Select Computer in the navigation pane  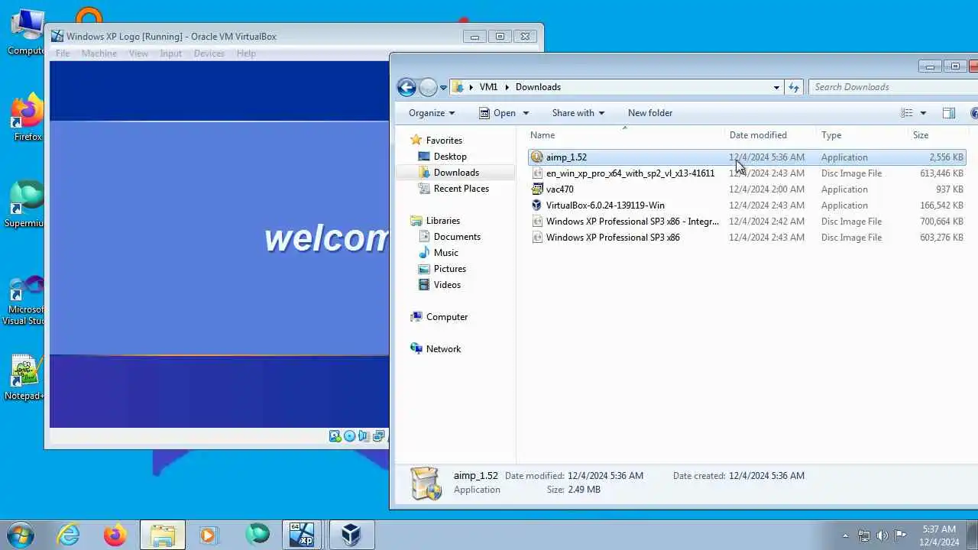446,317
